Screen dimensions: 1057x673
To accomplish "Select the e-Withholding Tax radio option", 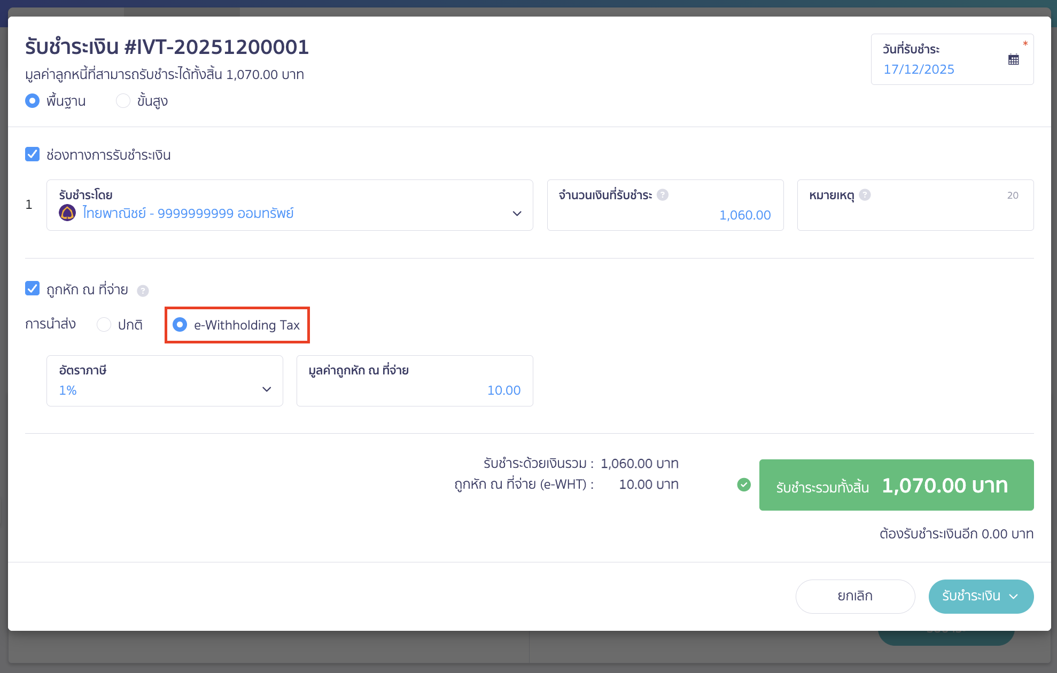I will point(180,325).
